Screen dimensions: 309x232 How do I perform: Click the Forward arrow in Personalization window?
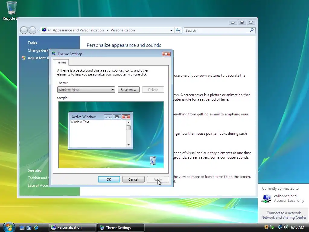(x=32, y=30)
